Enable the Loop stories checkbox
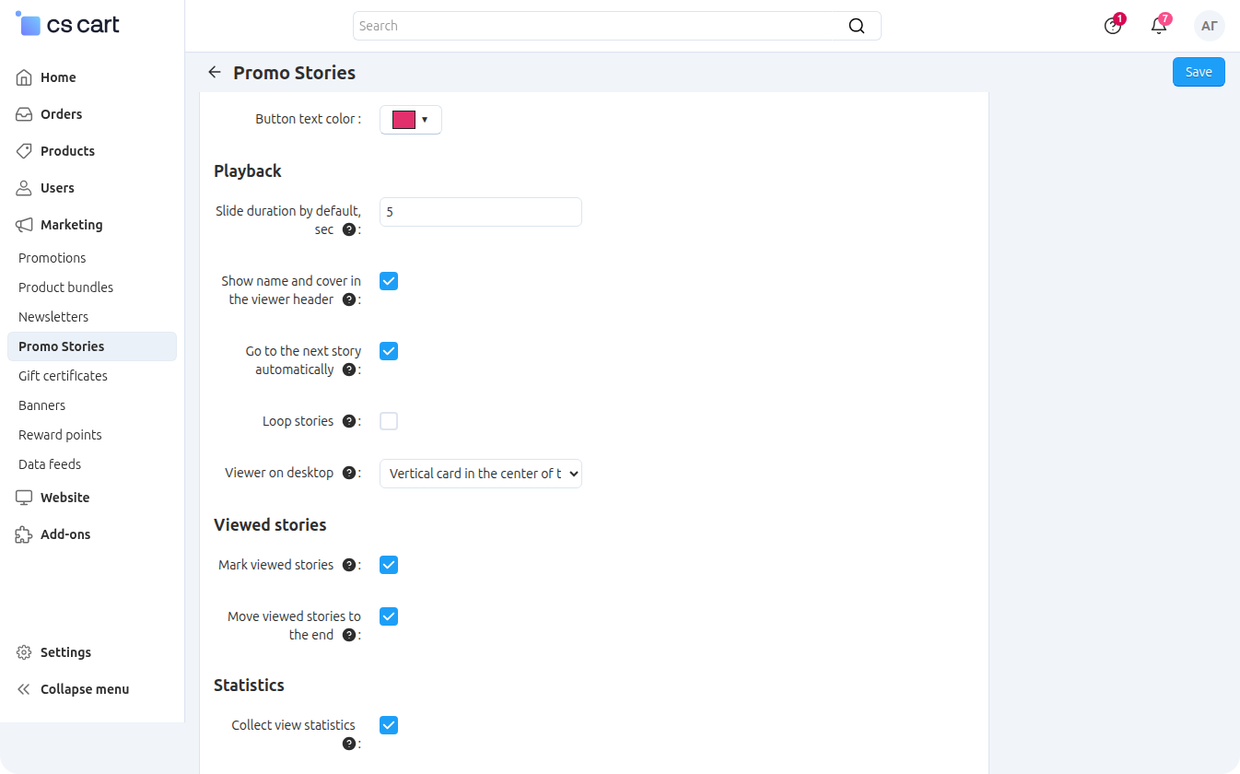Image resolution: width=1240 pixels, height=774 pixels. coord(389,421)
